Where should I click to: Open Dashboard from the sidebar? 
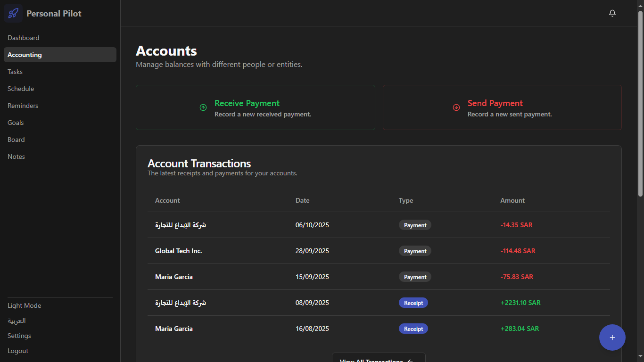(24, 38)
